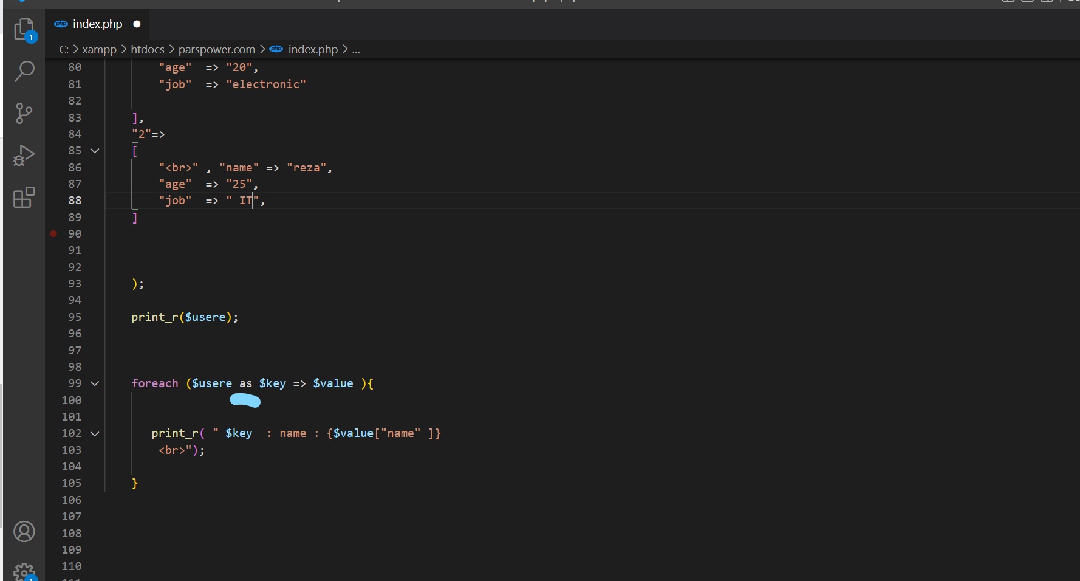1080x581 pixels.
Task: Select the index.php editor tab
Action: pos(97,24)
